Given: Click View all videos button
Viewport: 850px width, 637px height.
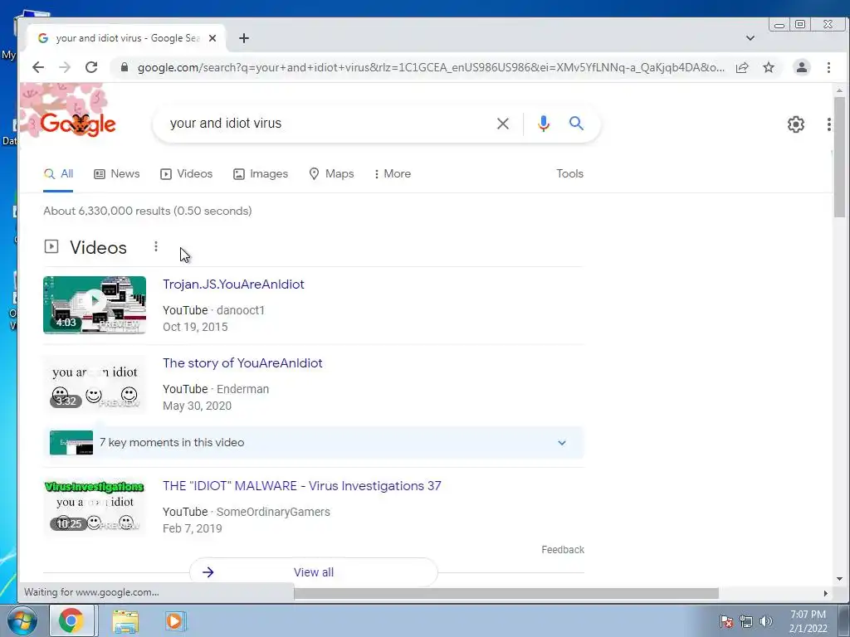Looking at the screenshot, I should tap(313, 572).
